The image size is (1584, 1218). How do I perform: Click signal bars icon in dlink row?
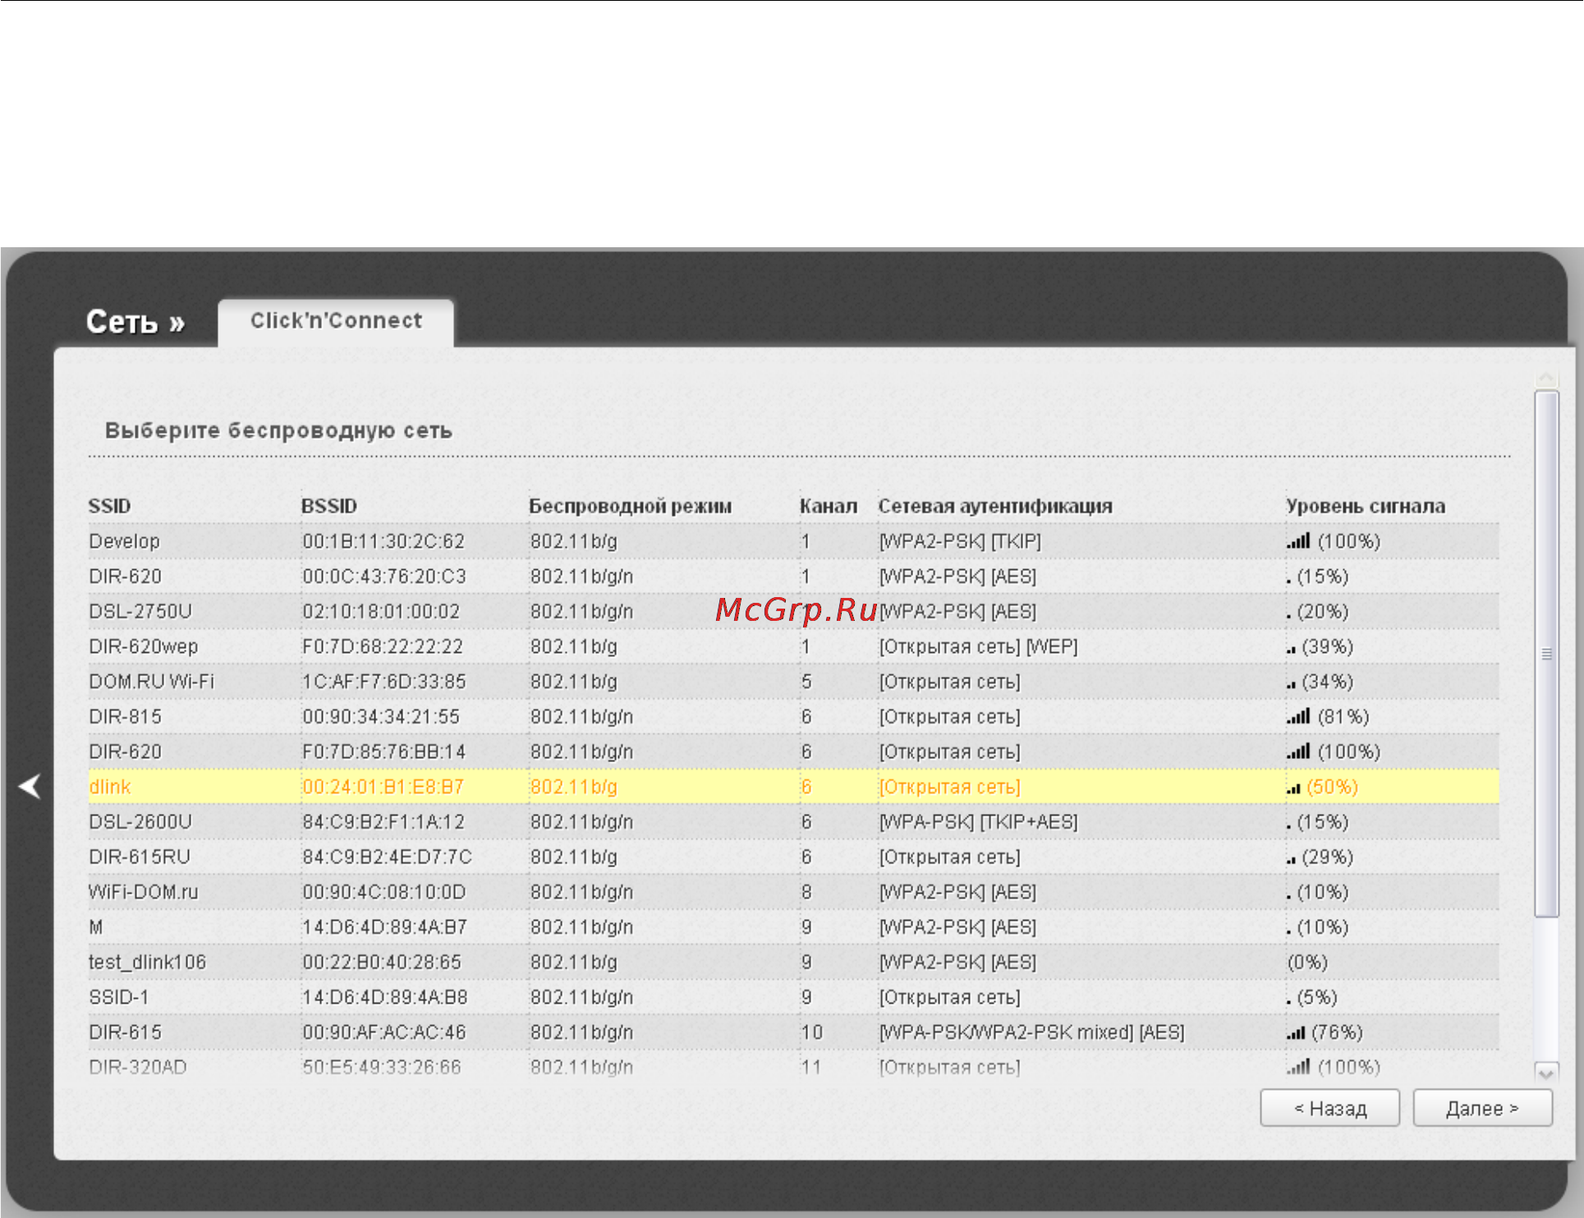click(1293, 788)
